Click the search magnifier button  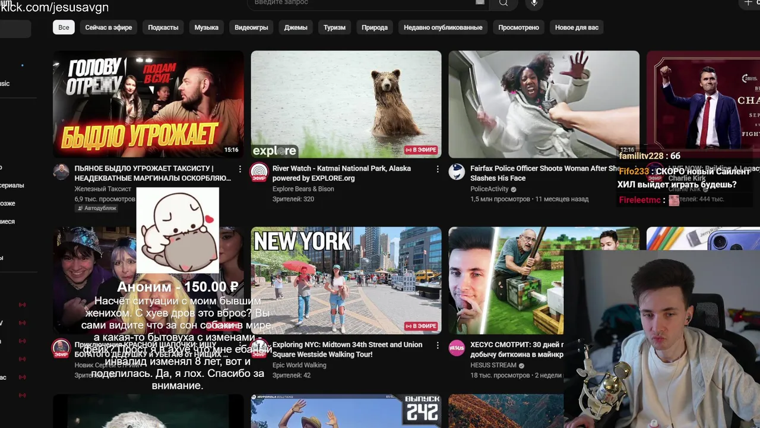click(503, 3)
